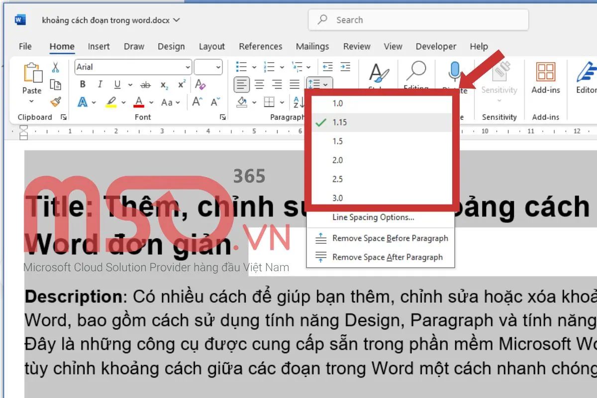Apply subscript formatting
The height and width of the screenshot is (398, 597).
click(x=164, y=85)
